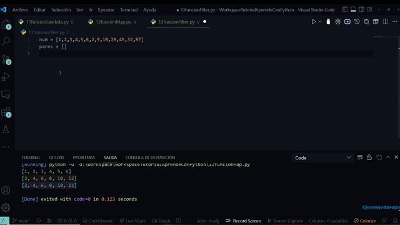Screen dimensions: 400x225
Task: Open Source Control view in activity bar
Action: [x=6, y=59]
